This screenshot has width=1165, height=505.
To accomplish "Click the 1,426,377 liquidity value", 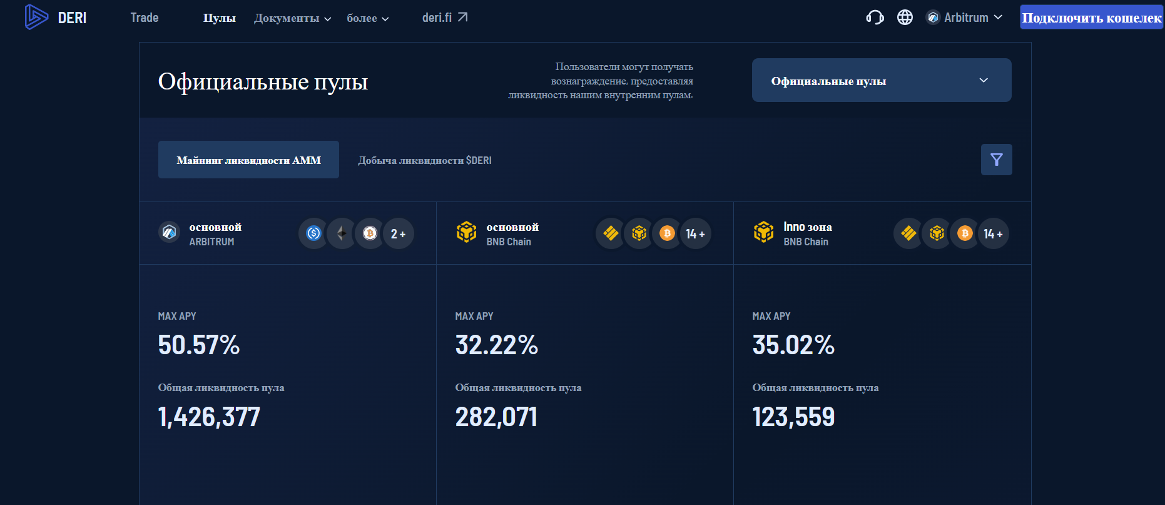I will (209, 417).
